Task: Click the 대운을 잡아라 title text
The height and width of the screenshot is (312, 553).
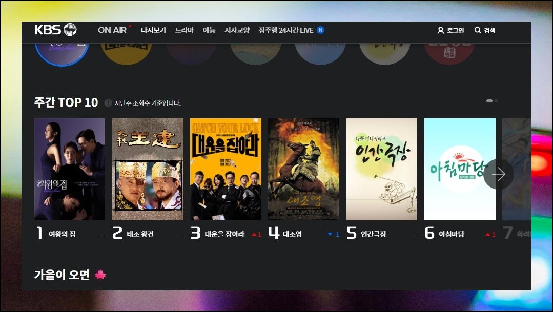Action: 224,234
